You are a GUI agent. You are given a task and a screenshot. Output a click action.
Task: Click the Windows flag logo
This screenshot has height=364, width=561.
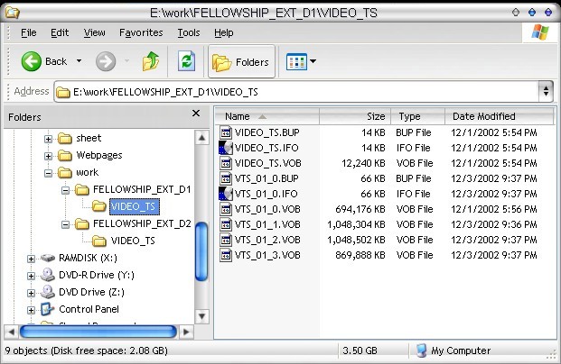[x=540, y=32]
